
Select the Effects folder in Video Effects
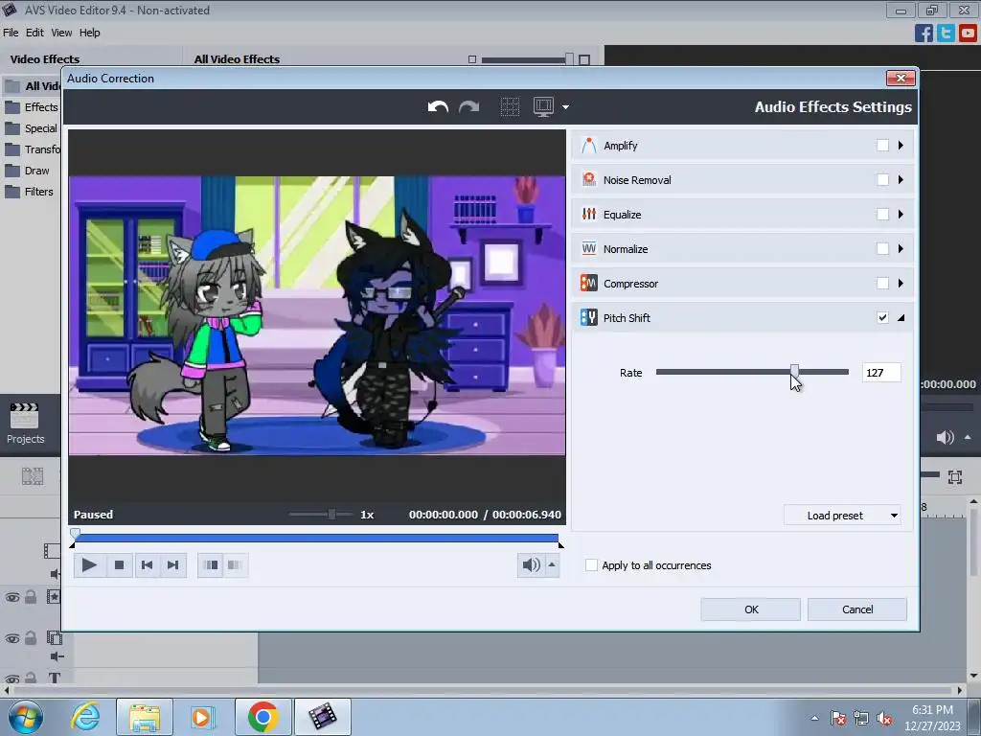coord(32,107)
